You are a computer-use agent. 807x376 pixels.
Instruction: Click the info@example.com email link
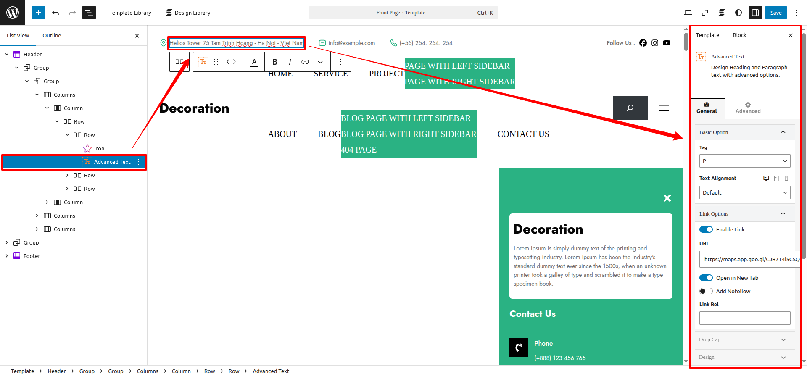point(352,43)
